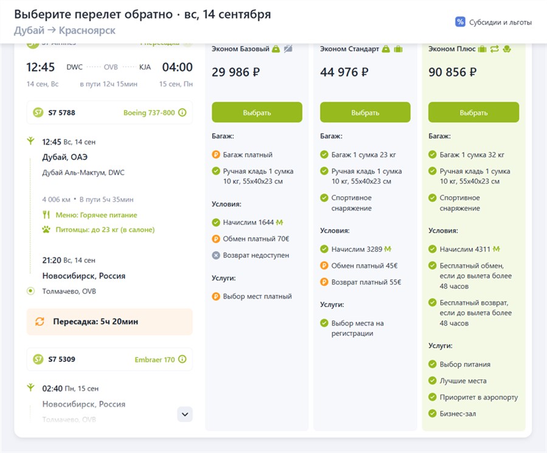The image size is (547, 453).
Task: Click the Boeing 737-800 aircraft label
Action: (149, 112)
